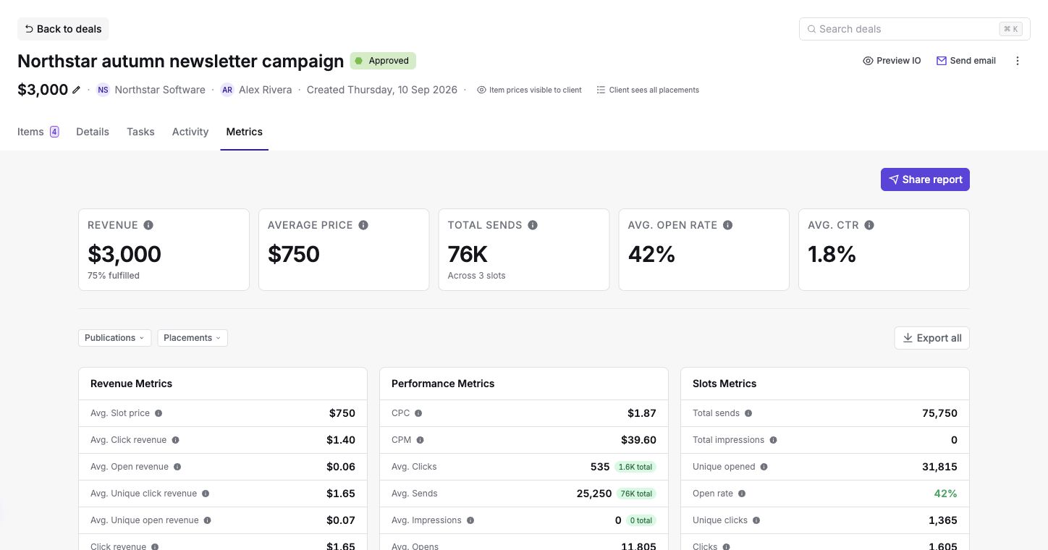Show info for Unique opened
Screen dimensions: 1048x550
point(764,467)
